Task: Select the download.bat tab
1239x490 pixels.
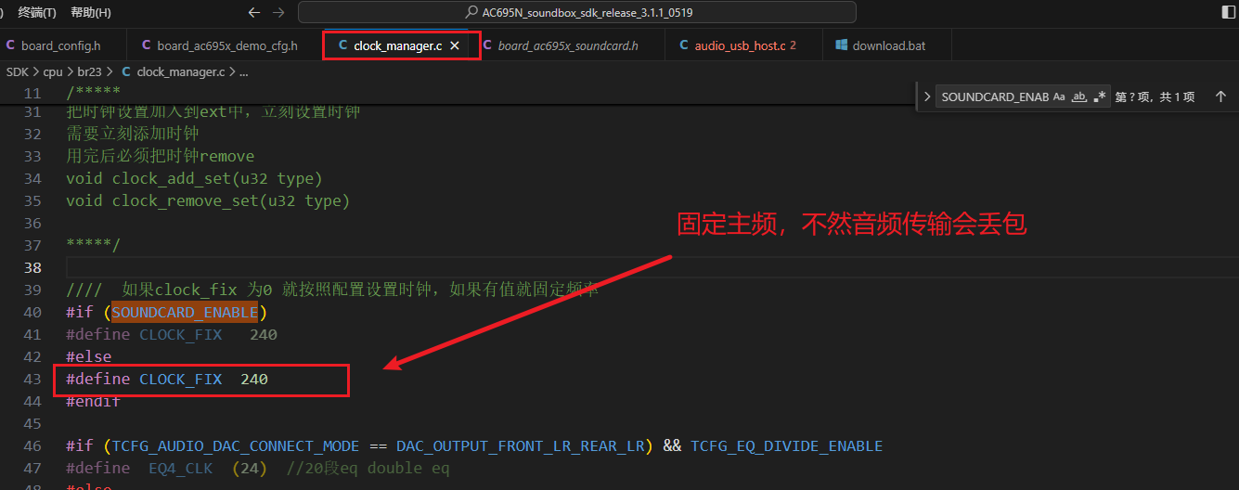Action: click(x=880, y=45)
